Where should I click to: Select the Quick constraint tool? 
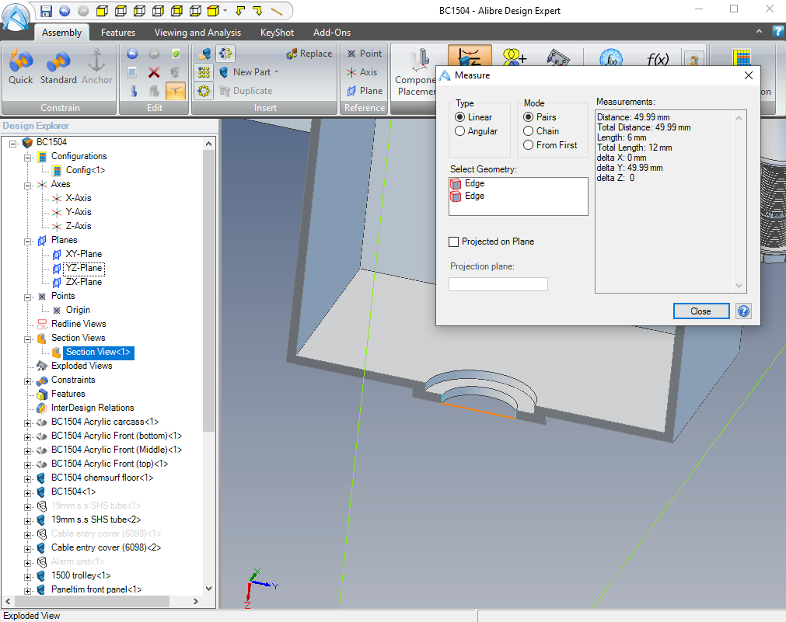click(x=19, y=66)
